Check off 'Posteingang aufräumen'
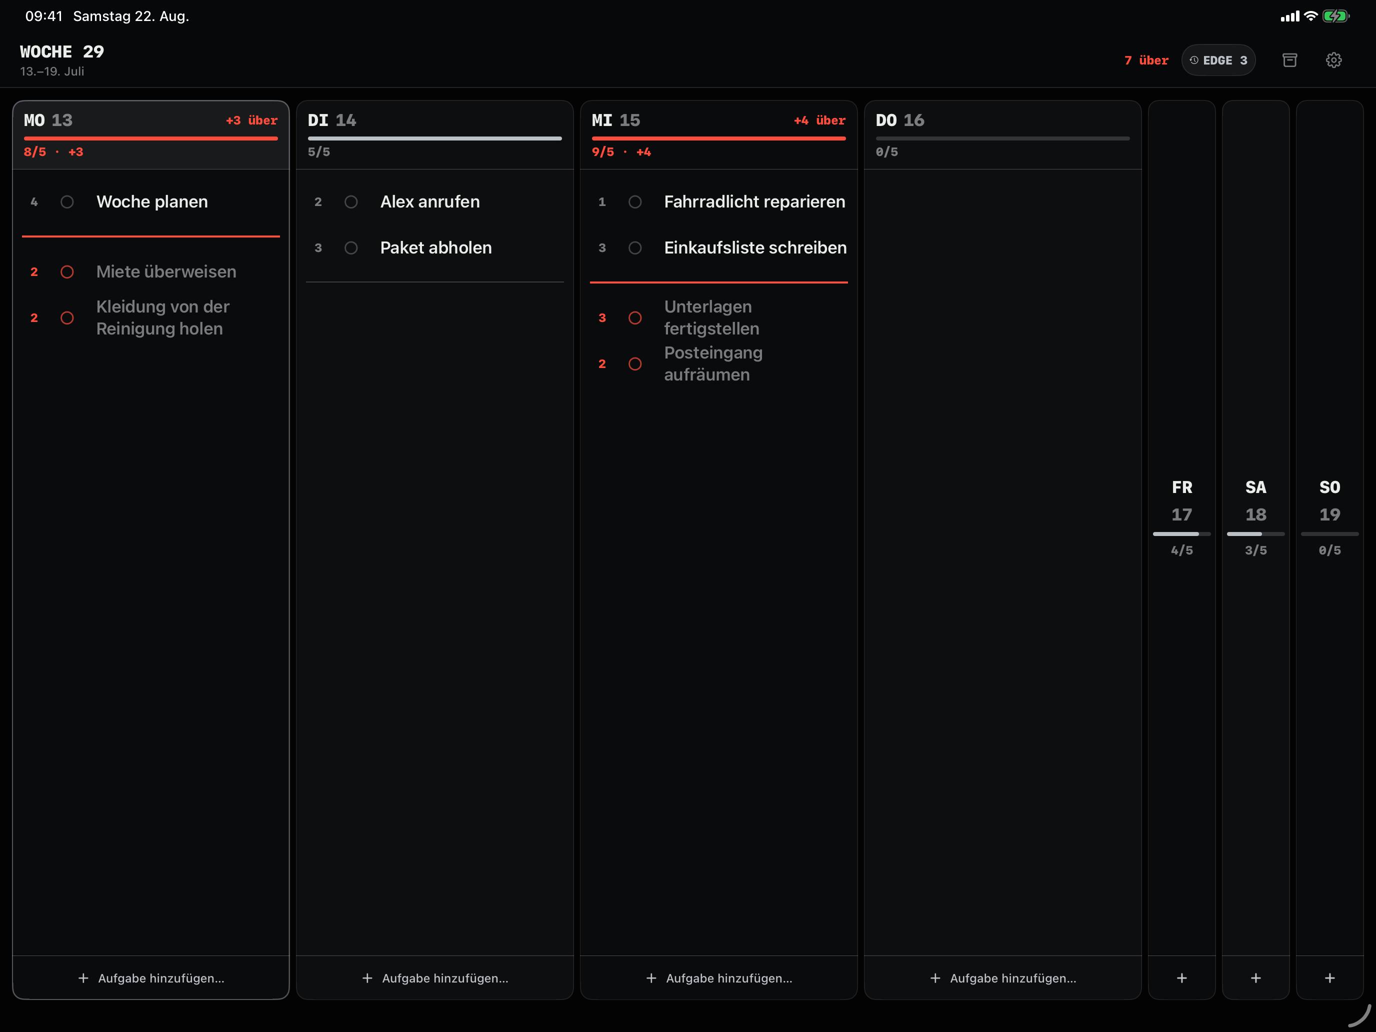Image resolution: width=1376 pixels, height=1032 pixels. 635,364
